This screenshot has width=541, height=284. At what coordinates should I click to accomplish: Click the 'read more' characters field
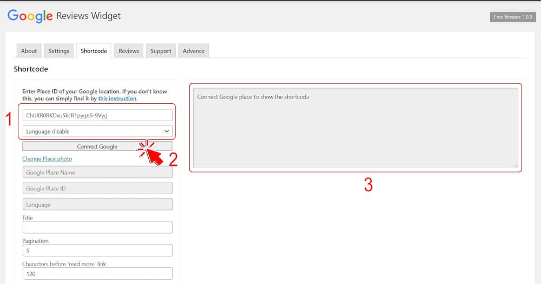pos(97,274)
